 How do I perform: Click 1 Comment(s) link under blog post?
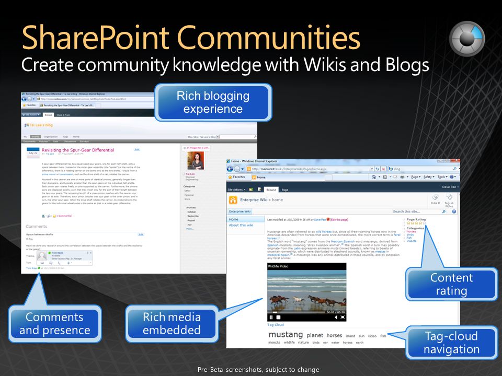(64, 216)
